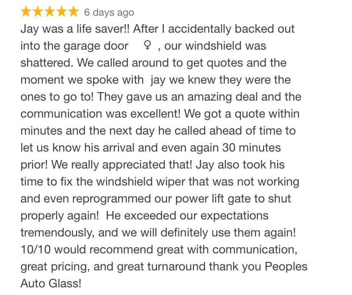
Task: Click the first yellow rating star
Action: pos(26,12)
